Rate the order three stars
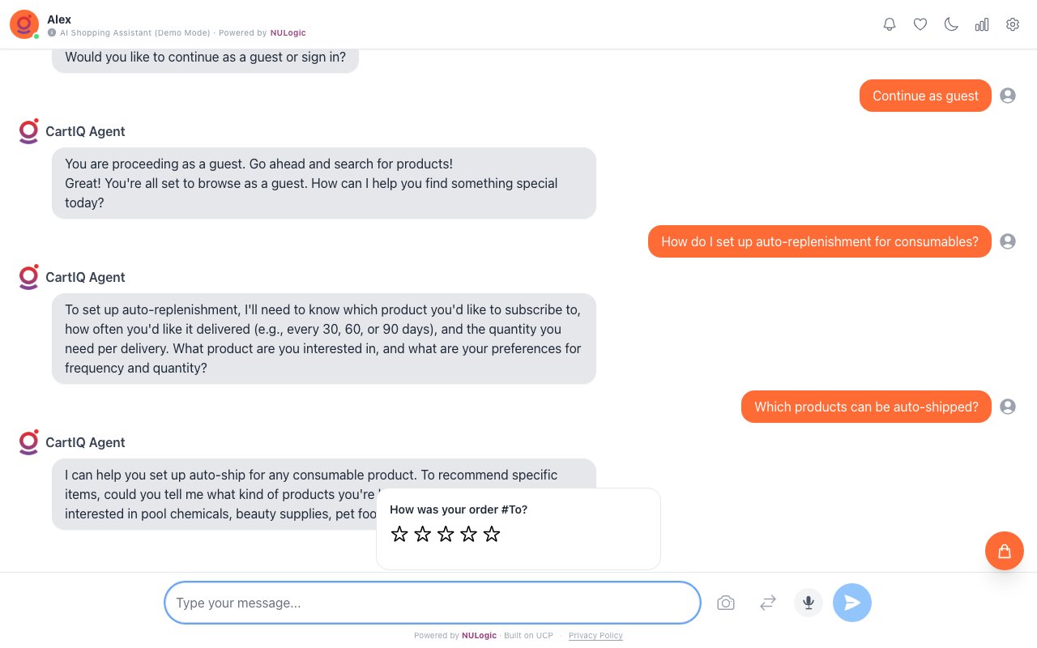This screenshot has width=1037, height=648. point(446,534)
